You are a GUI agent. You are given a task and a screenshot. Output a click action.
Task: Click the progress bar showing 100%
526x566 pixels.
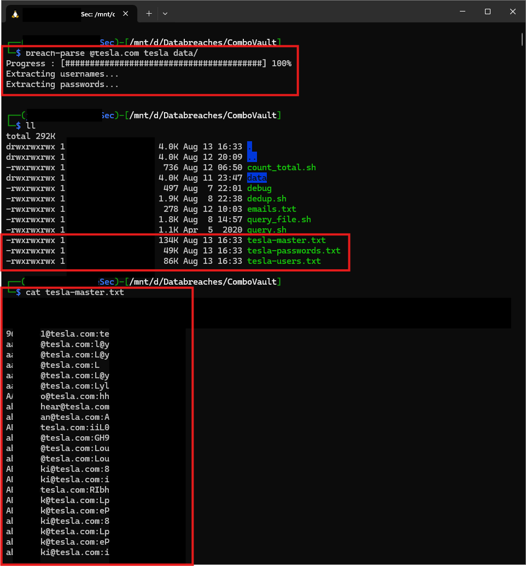163,63
